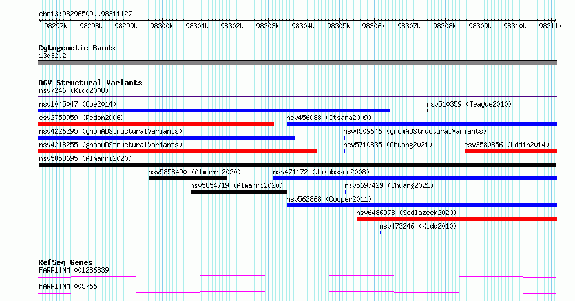This screenshot has height=301, width=575.
Task: Click the nsv7246 (Kidd2008) variant label
Action: click(x=74, y=90)
